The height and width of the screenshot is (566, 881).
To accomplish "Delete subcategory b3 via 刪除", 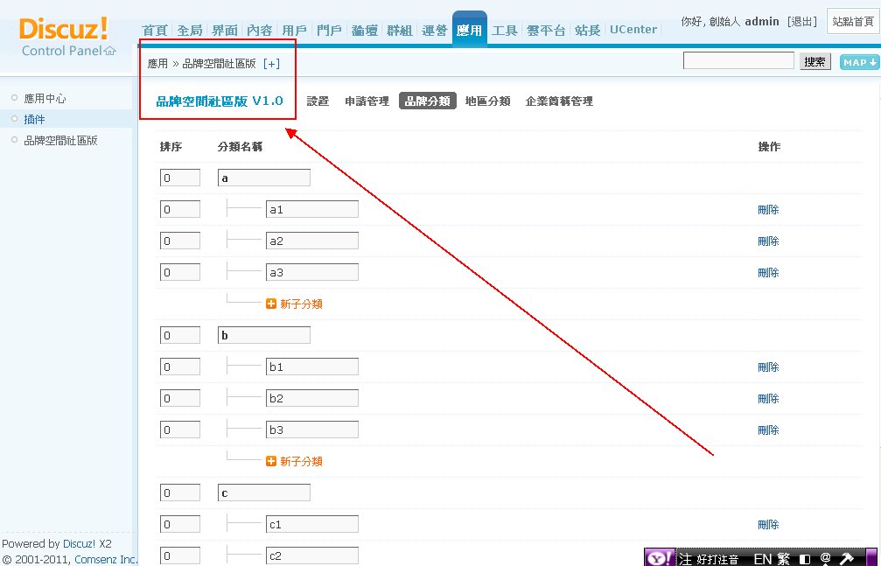I will pos(768,430).
